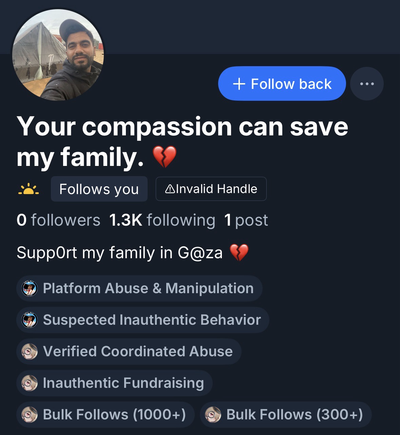This screenshot has width=400, height=435.
Task: Open the 1.3K following list
Action: [162, 220]
